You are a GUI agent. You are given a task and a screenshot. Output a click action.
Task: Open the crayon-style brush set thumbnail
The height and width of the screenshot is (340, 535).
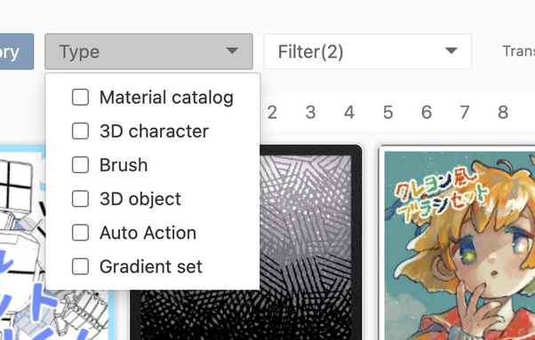tap(457, 242)
